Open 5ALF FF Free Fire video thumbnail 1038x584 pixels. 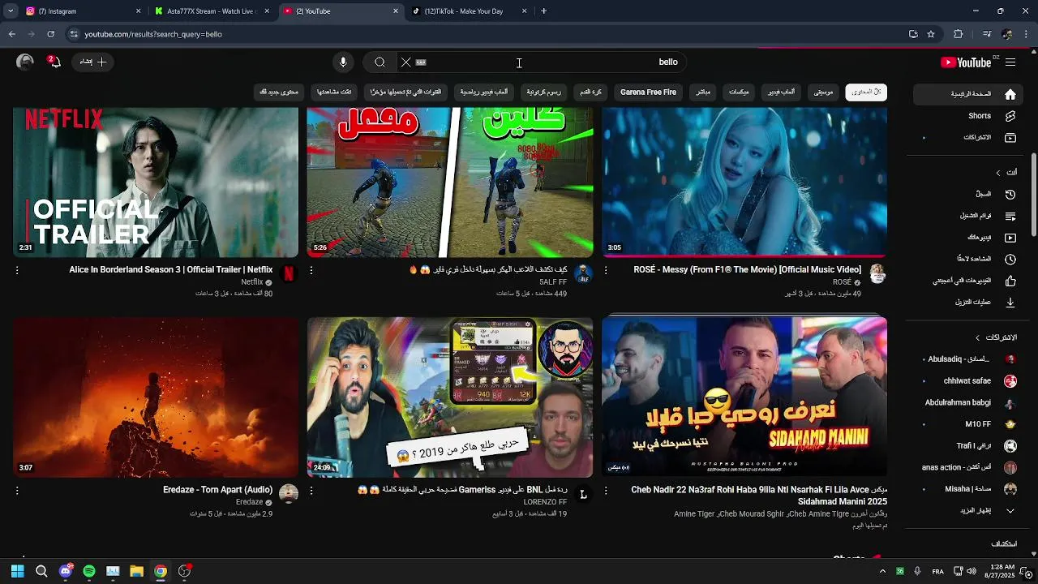coord(450,182)
